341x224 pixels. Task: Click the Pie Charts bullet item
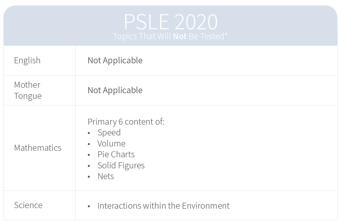[x=116, y=154]
